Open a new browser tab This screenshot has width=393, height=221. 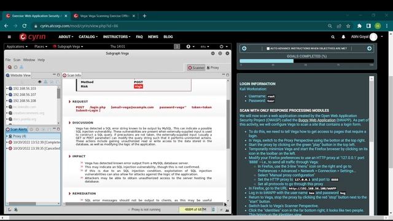click(144, 16)
